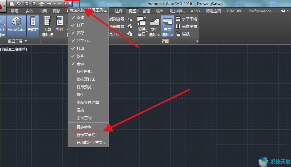
Task: Uncheck 打印 in the customize menu
Action: click(x=88, y=48)
